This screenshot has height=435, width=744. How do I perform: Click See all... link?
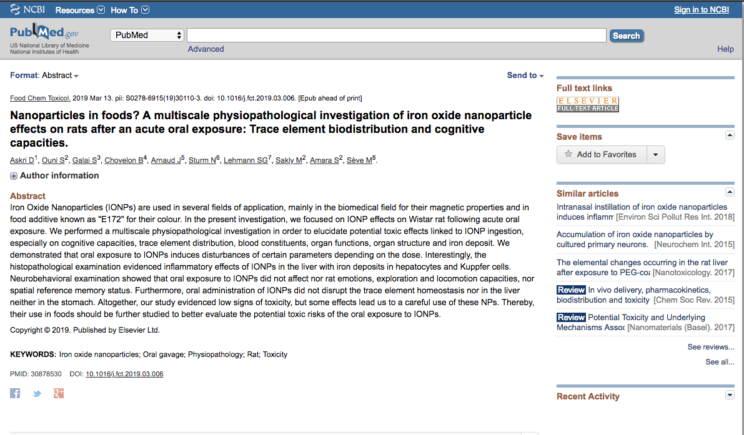[x=720, y=362]
